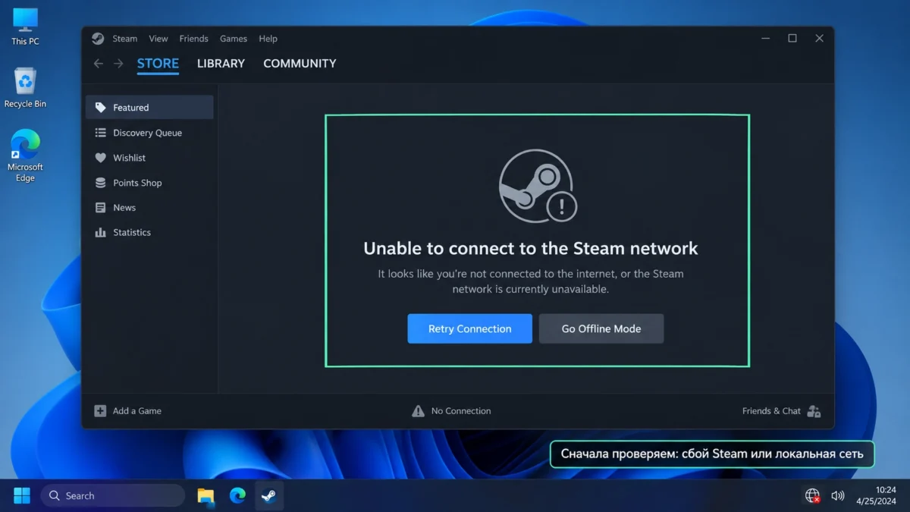910x512 pixels.
Task: Click the Steam logo with exclamation mark
Action: [x=538, y=187]
